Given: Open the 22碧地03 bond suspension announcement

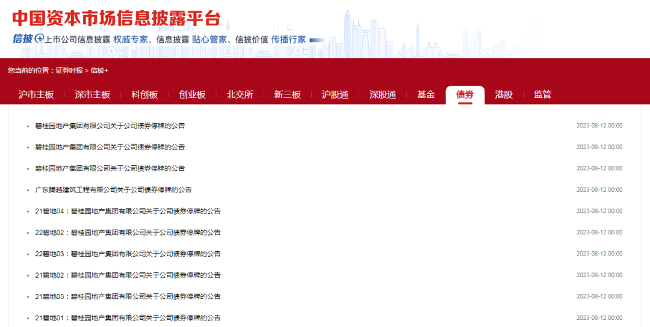Looking at the screenshot, I should coord(128,254).
